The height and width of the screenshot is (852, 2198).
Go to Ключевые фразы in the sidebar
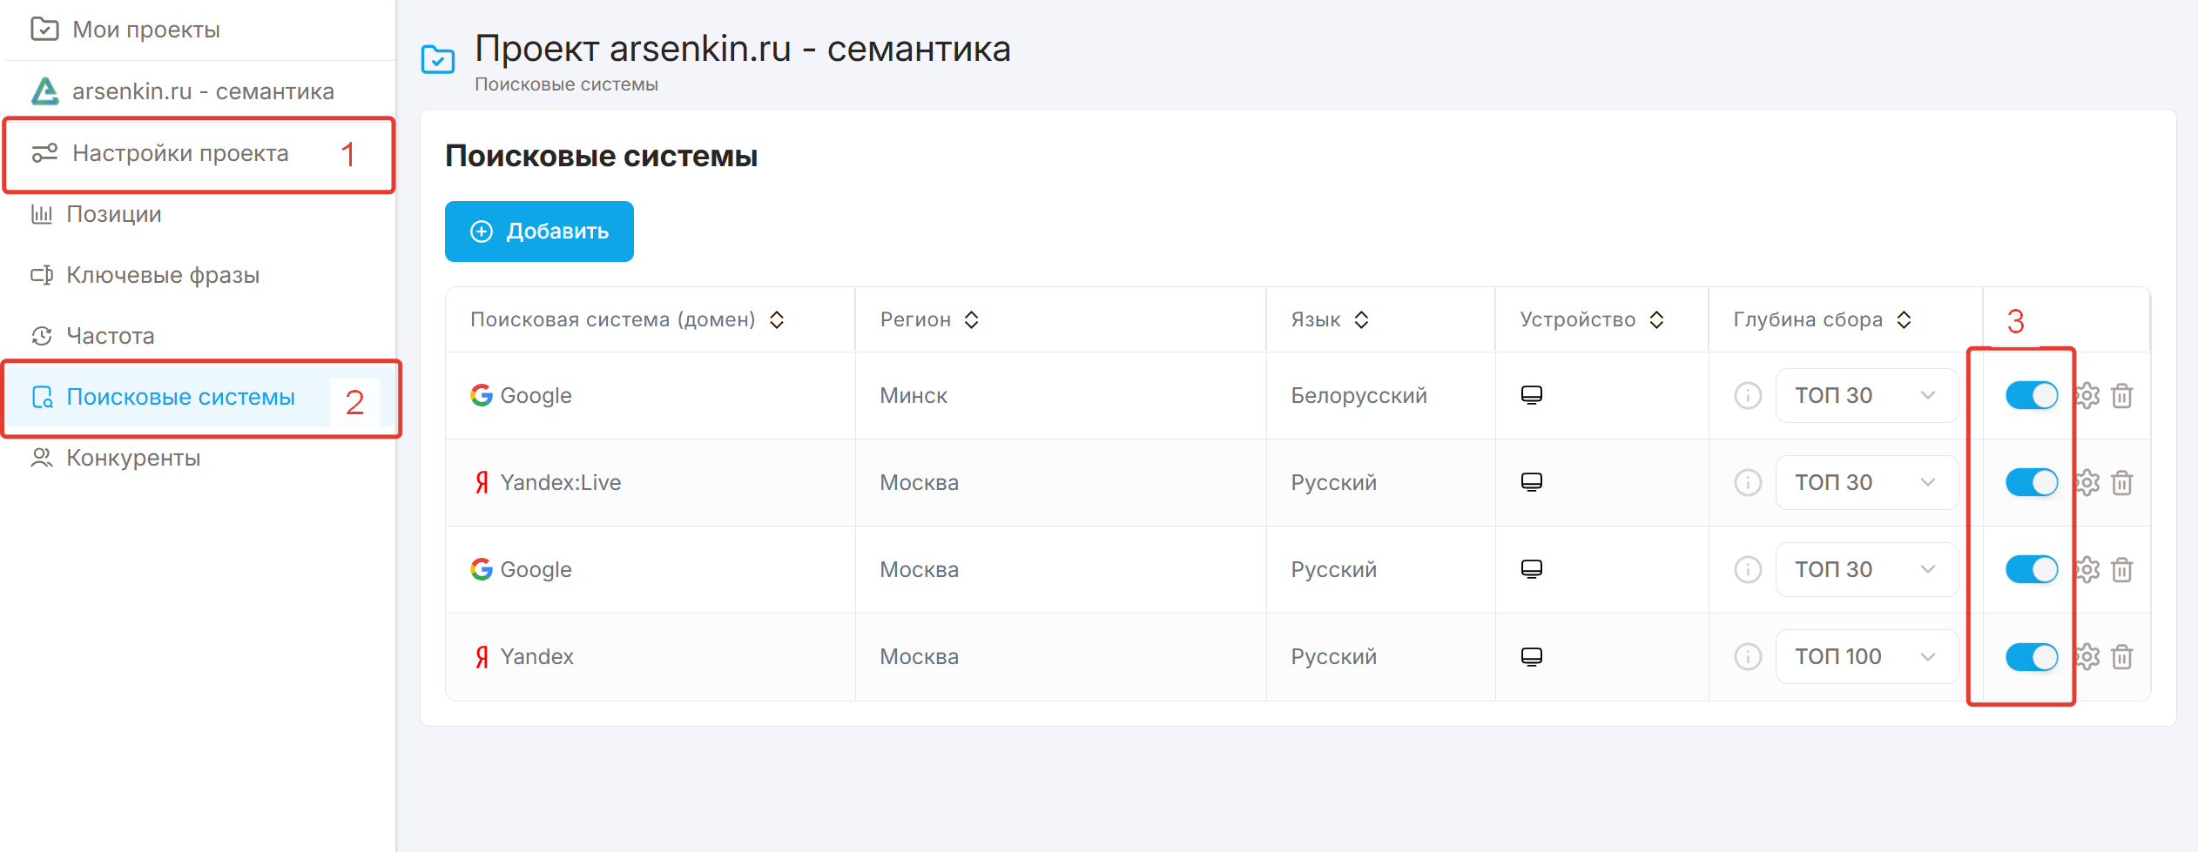pyautogui.click(x=162, y=275)
